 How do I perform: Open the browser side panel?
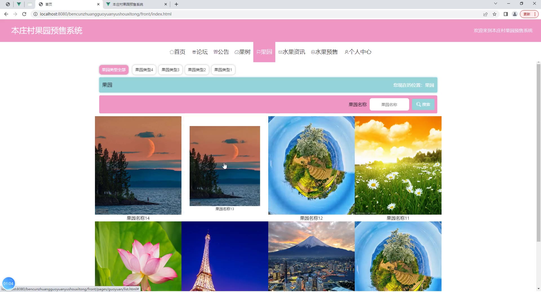[x=506, y=14]
